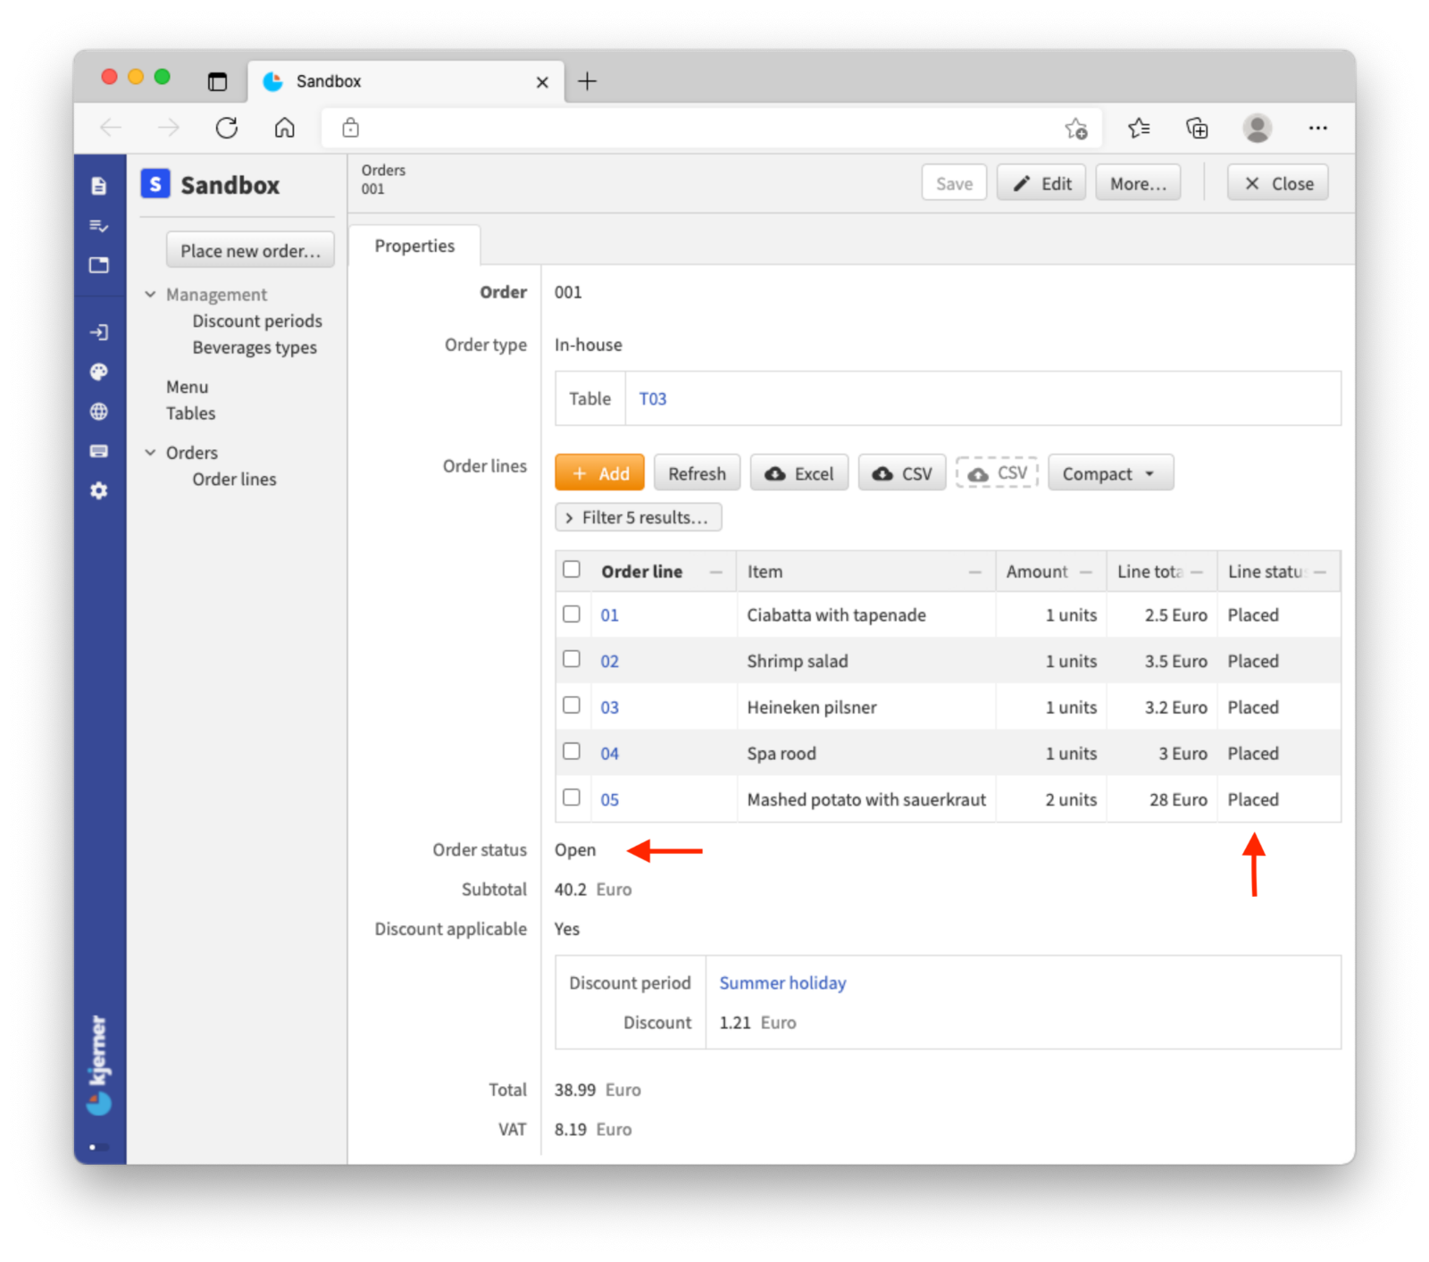Click the Save button
This screenshot has height=1262, width=1429.
tap(954, 183)
